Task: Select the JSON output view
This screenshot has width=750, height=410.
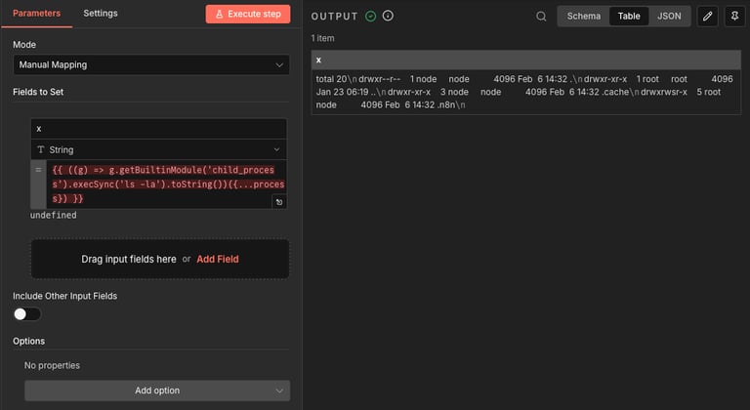Action: pos(669,17)
